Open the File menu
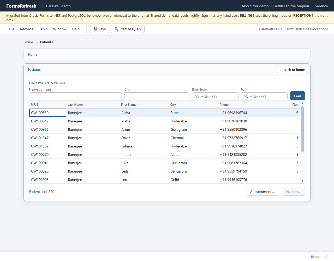 [11, 29]
